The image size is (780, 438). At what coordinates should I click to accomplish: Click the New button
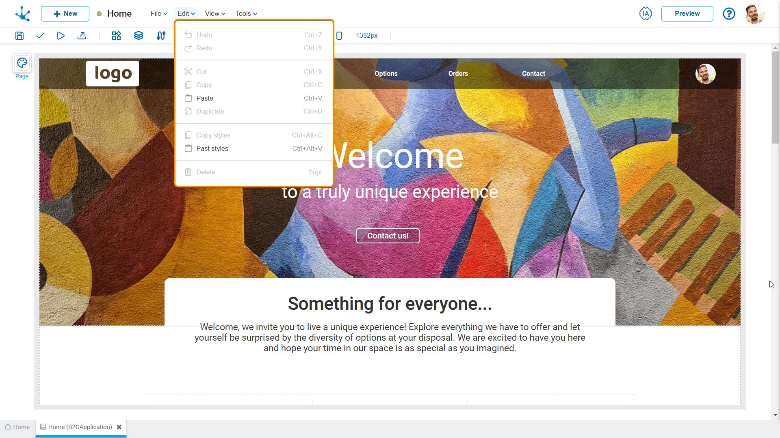[65, 14]
